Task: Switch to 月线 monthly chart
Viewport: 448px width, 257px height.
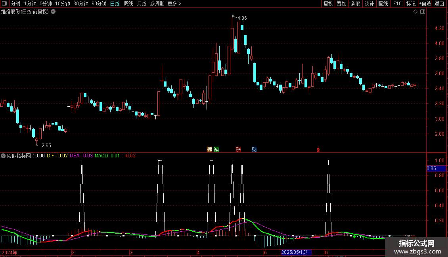Action: pos(142,4)
